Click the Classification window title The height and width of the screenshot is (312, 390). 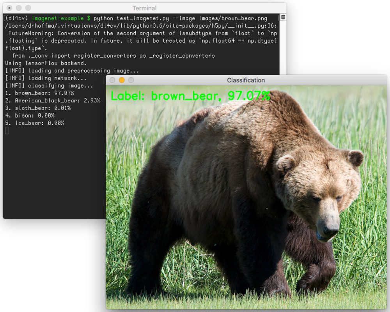click(246, 80)
